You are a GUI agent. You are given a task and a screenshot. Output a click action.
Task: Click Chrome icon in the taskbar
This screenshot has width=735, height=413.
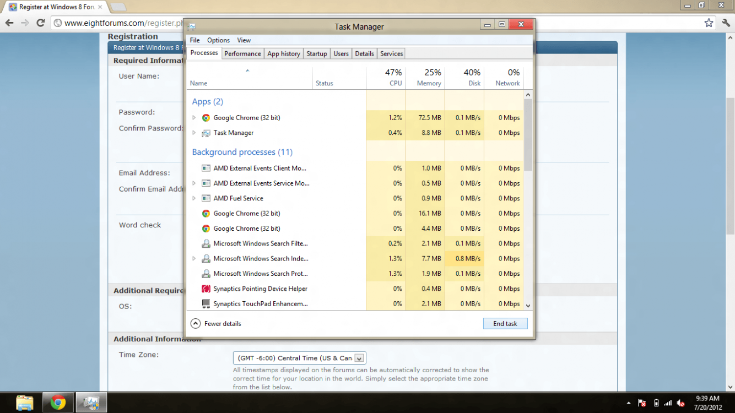[58, 403]
